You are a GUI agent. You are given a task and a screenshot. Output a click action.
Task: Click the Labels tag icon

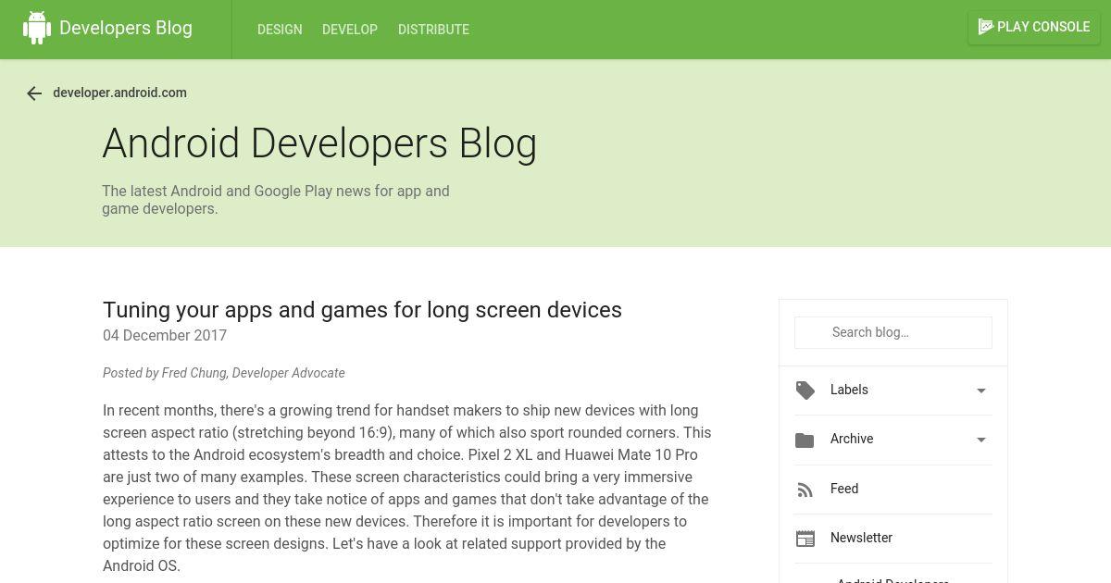(x=805, y=391)
